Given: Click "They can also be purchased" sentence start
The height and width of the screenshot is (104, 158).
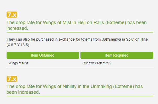Looking at the screenshot, I should click(x=30, y=39).
